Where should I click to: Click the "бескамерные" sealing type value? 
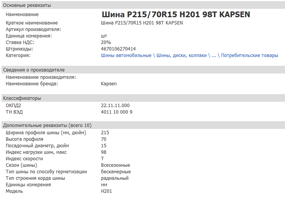(116, 172)
